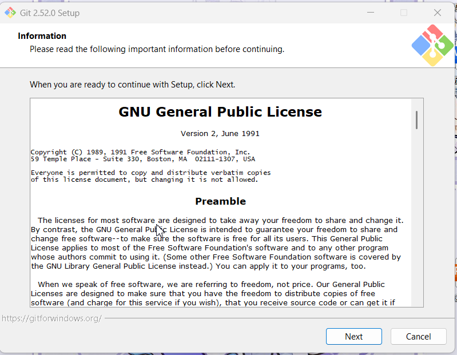Click the large Git logo in header
The image size is (457, 355).
(432, 45)
